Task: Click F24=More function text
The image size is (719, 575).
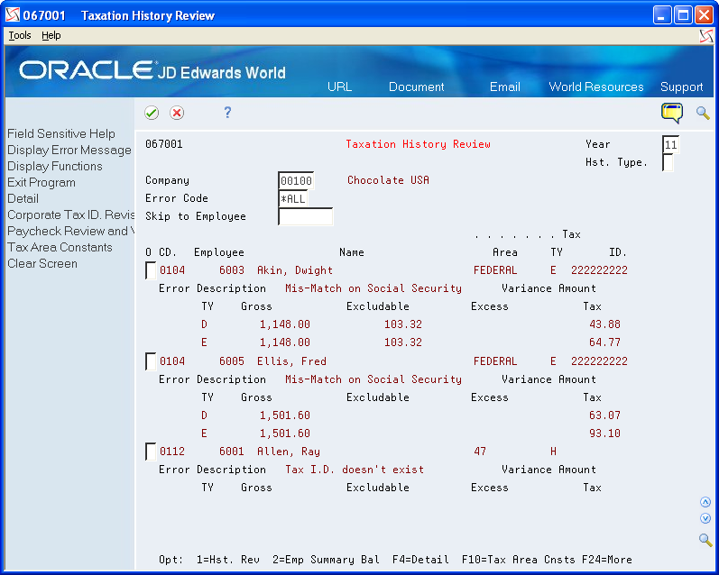Action: point(606,560)
